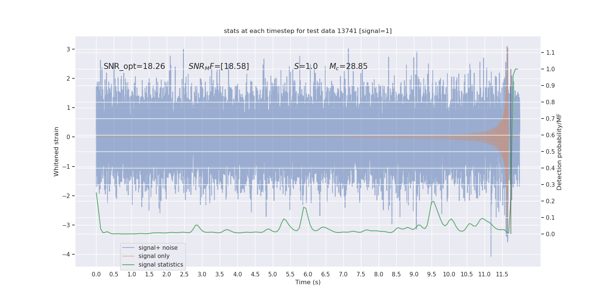Image resolution: width=601 pixels, height=300 pixels.
Task: Click the 'Time (s)' x-axis label
Action: (x=308, y=282)
